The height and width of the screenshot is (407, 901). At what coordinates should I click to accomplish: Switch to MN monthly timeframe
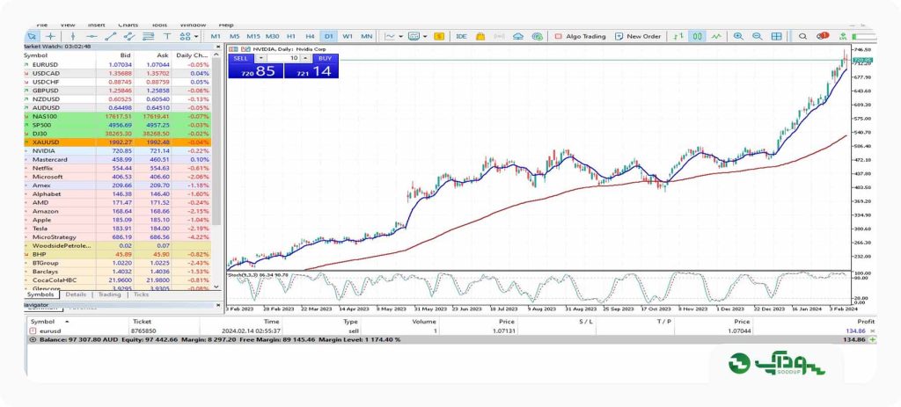tap(367, 36)
